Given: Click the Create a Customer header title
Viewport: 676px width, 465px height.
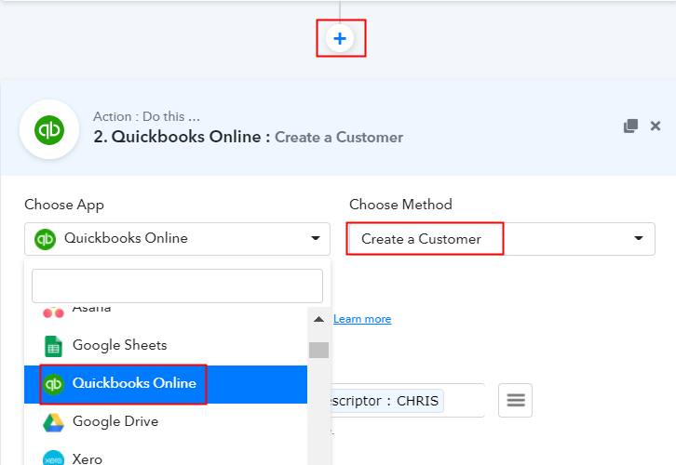Looking at the screenshot, I should (x=339, y=138).
